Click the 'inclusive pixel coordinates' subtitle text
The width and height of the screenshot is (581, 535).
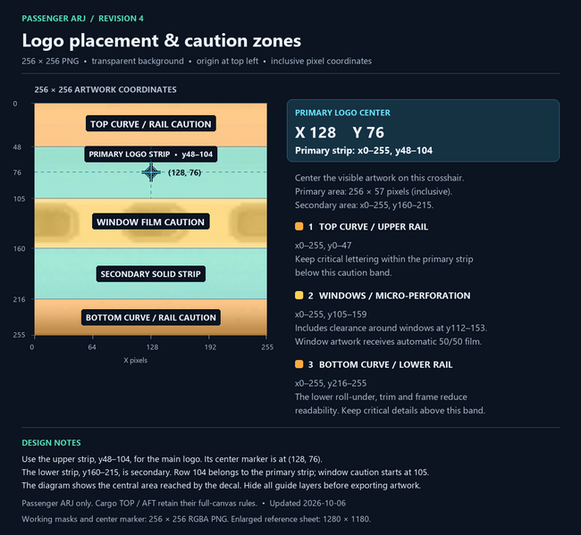321,61
